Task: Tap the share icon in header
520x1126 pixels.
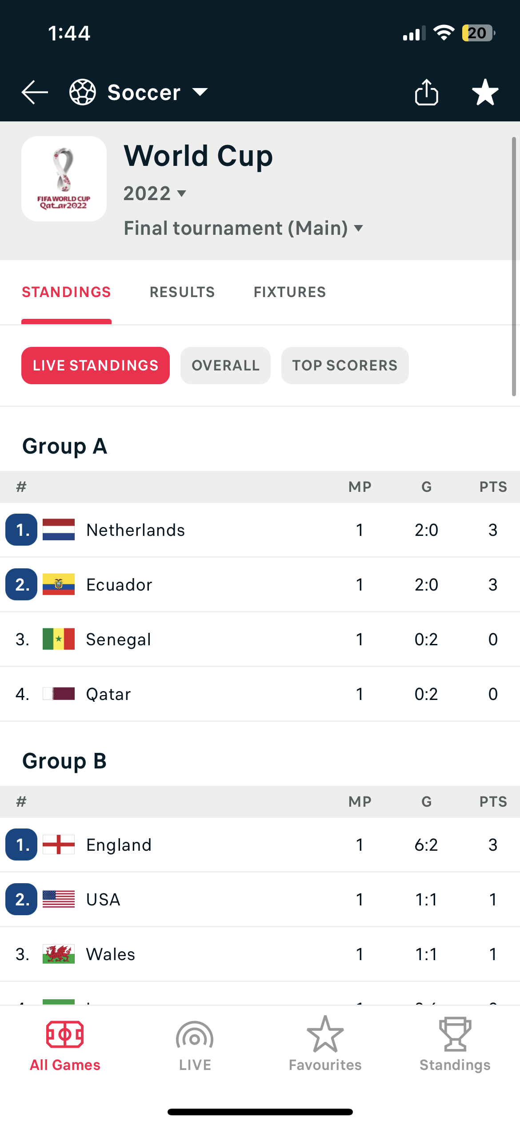Action: pos(427,92)
